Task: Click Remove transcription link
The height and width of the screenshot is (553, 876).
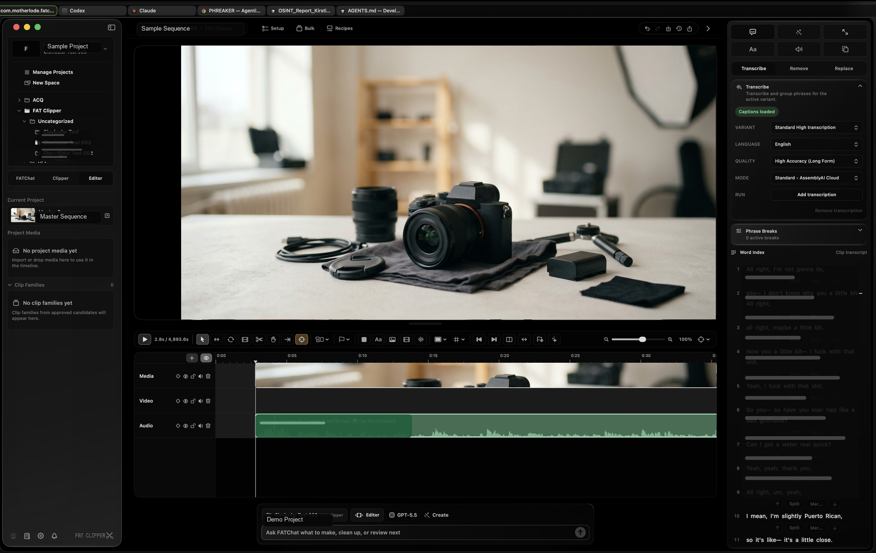Action: click(839, 211)
